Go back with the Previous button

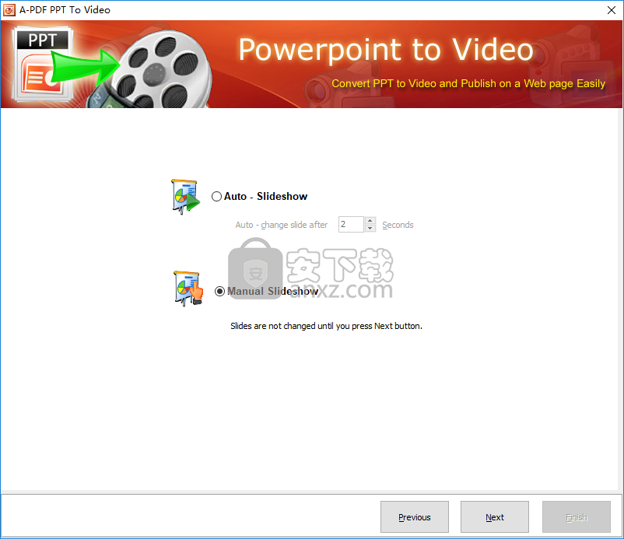point(414,517)
